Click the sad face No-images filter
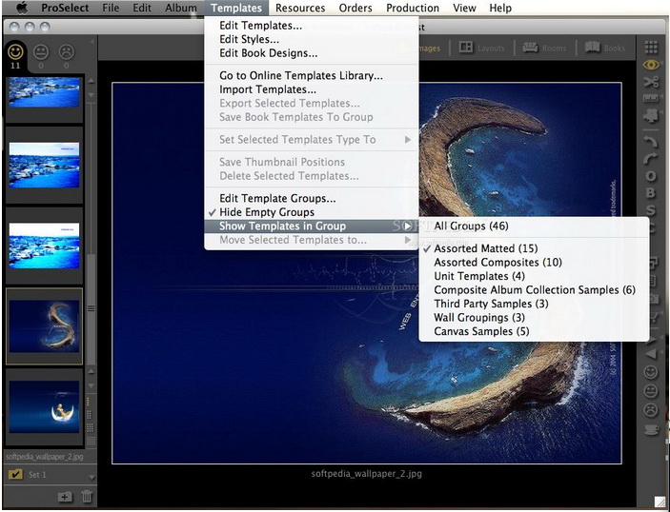670x512 pixels. point(67,51)
